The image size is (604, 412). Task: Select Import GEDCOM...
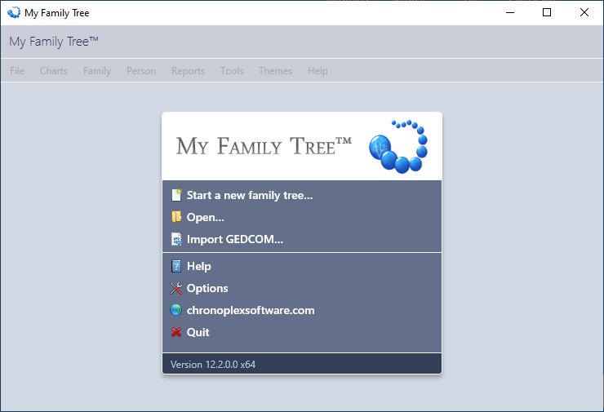pyautogui.click(x=235, y=239)
